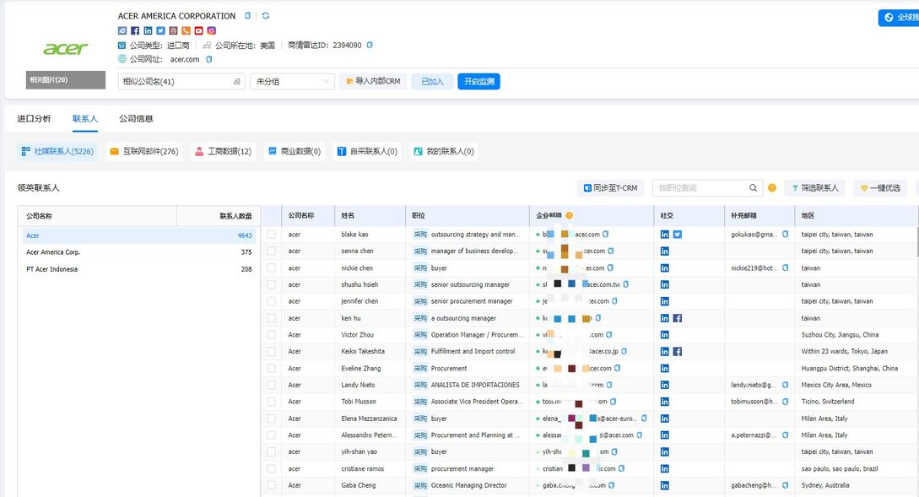919x497 pixels.
Task: Select the 自采联系人(0) tab
Action: [x=367, y=151]
